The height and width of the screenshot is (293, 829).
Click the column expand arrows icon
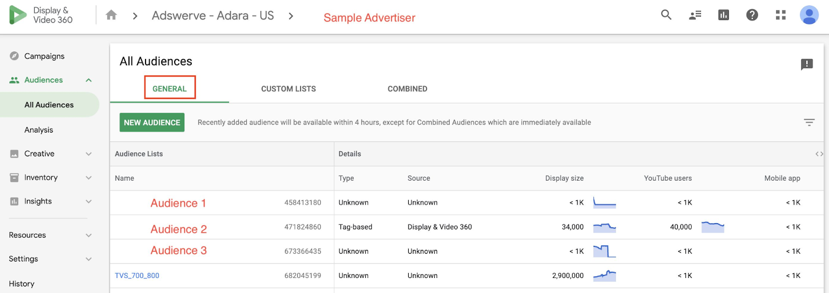(819, 154)
